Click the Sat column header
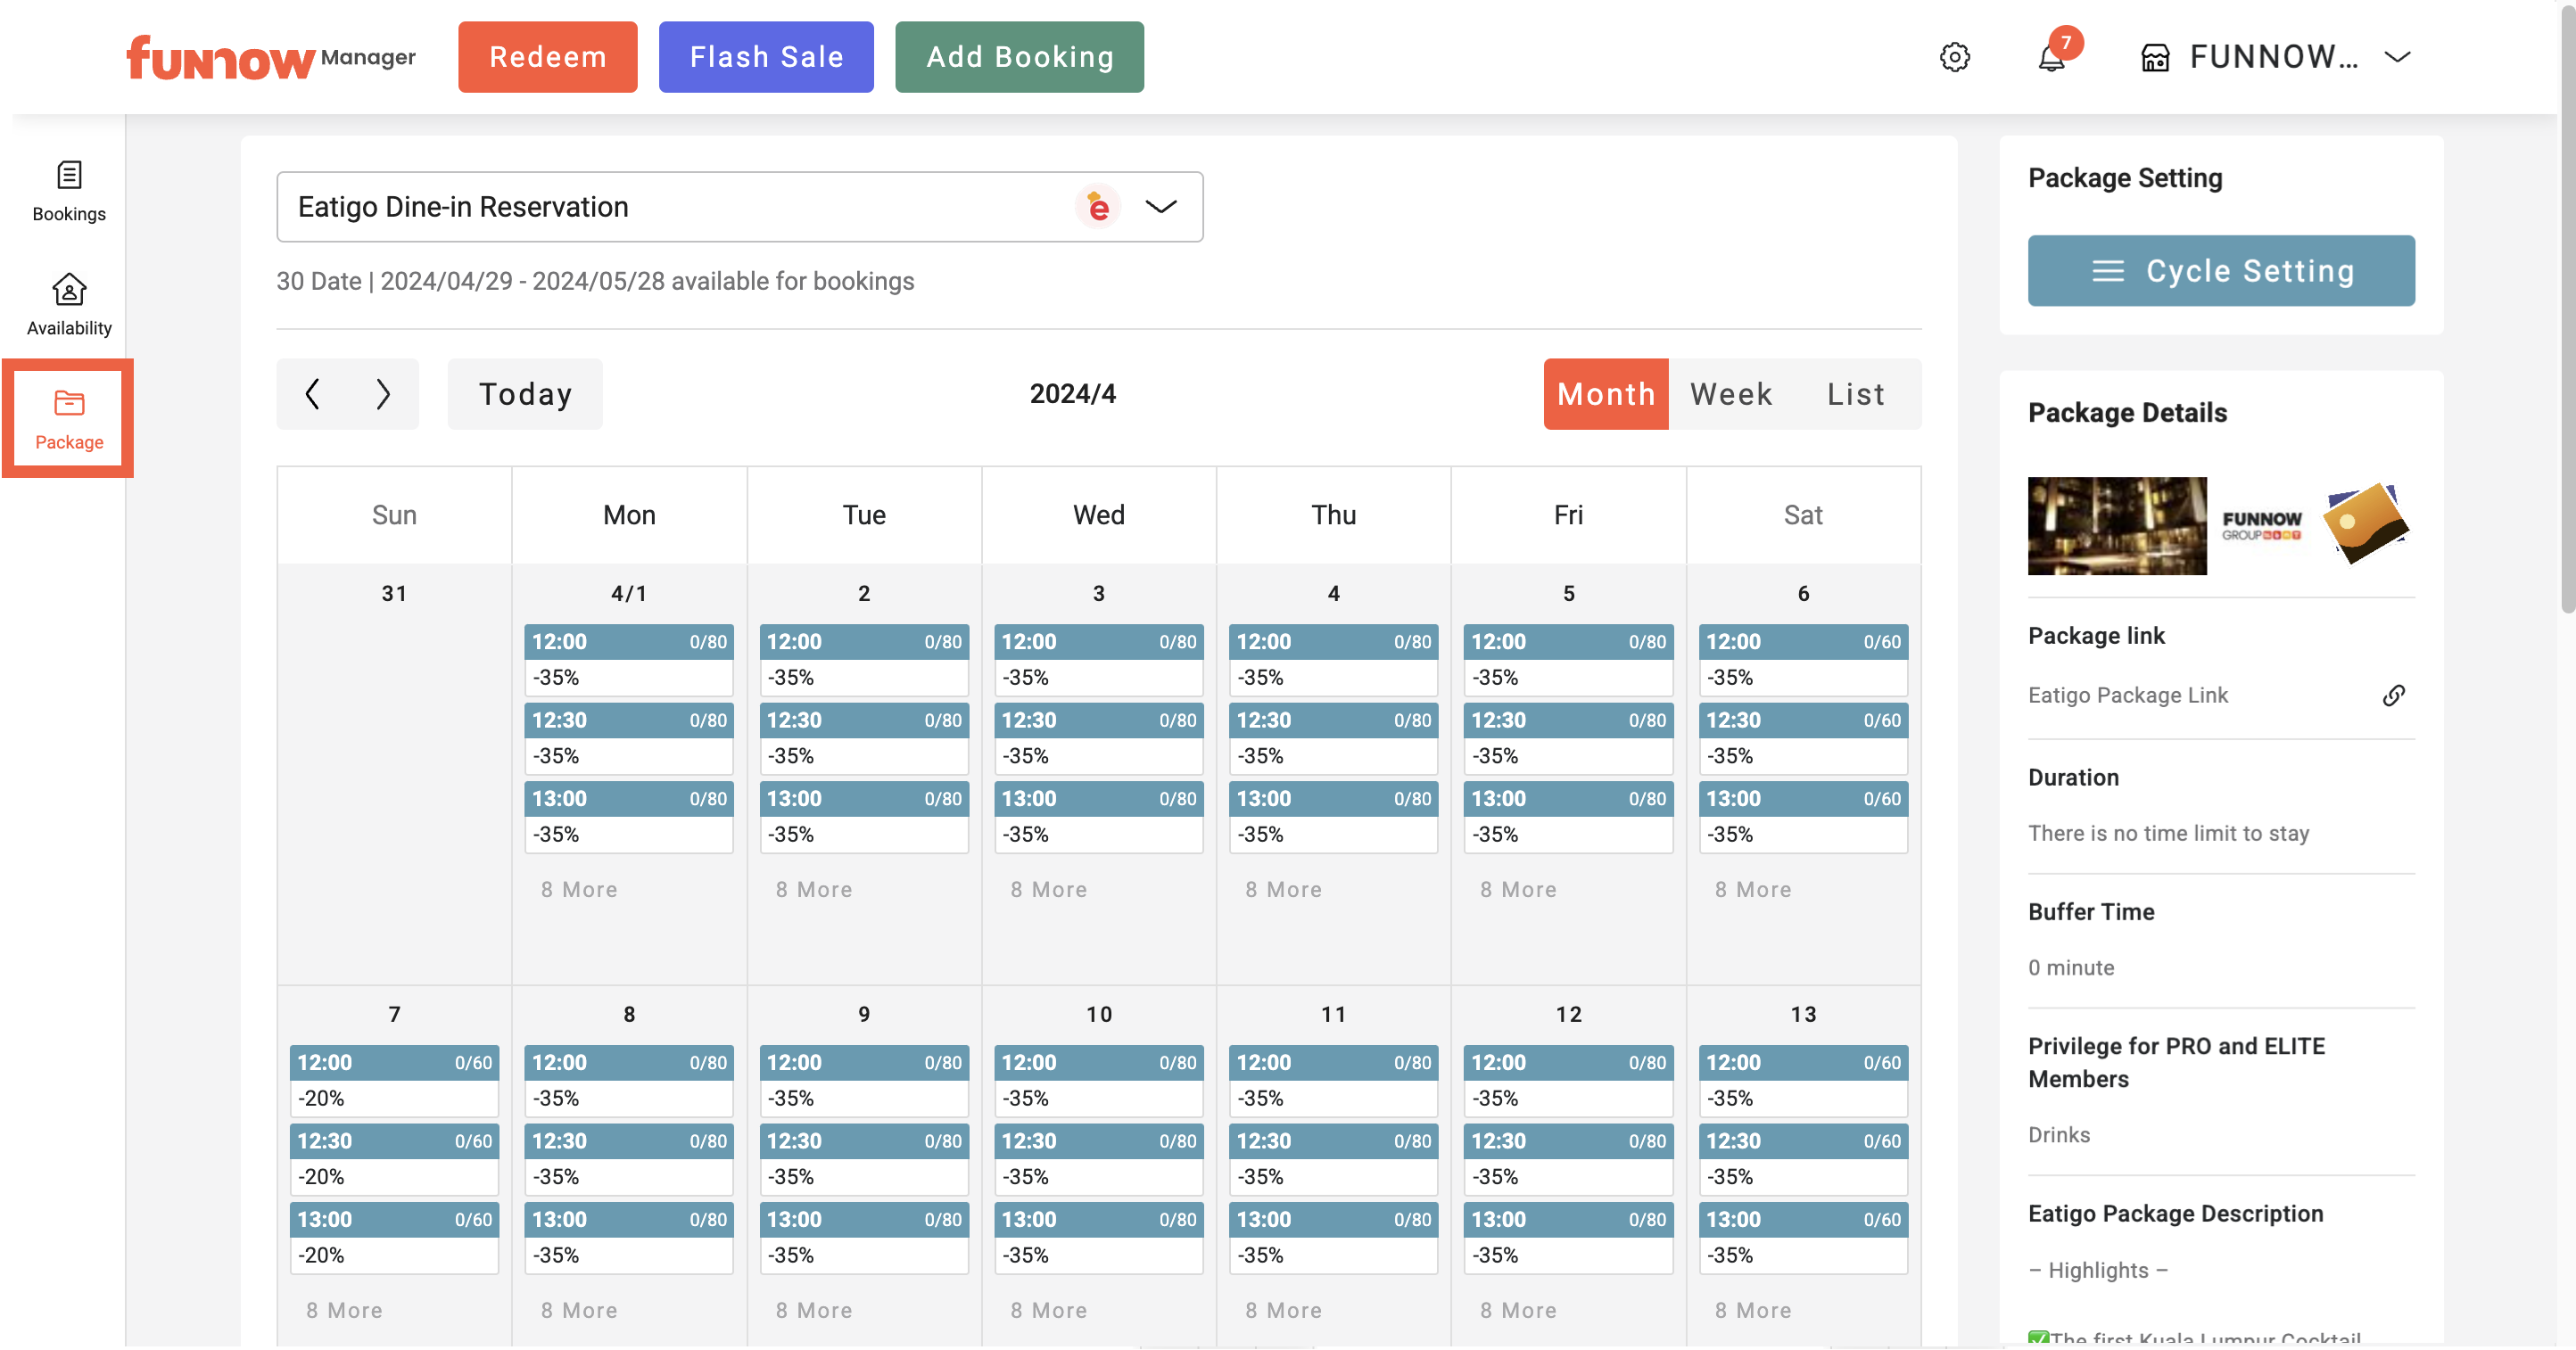 click(1803, 515)
